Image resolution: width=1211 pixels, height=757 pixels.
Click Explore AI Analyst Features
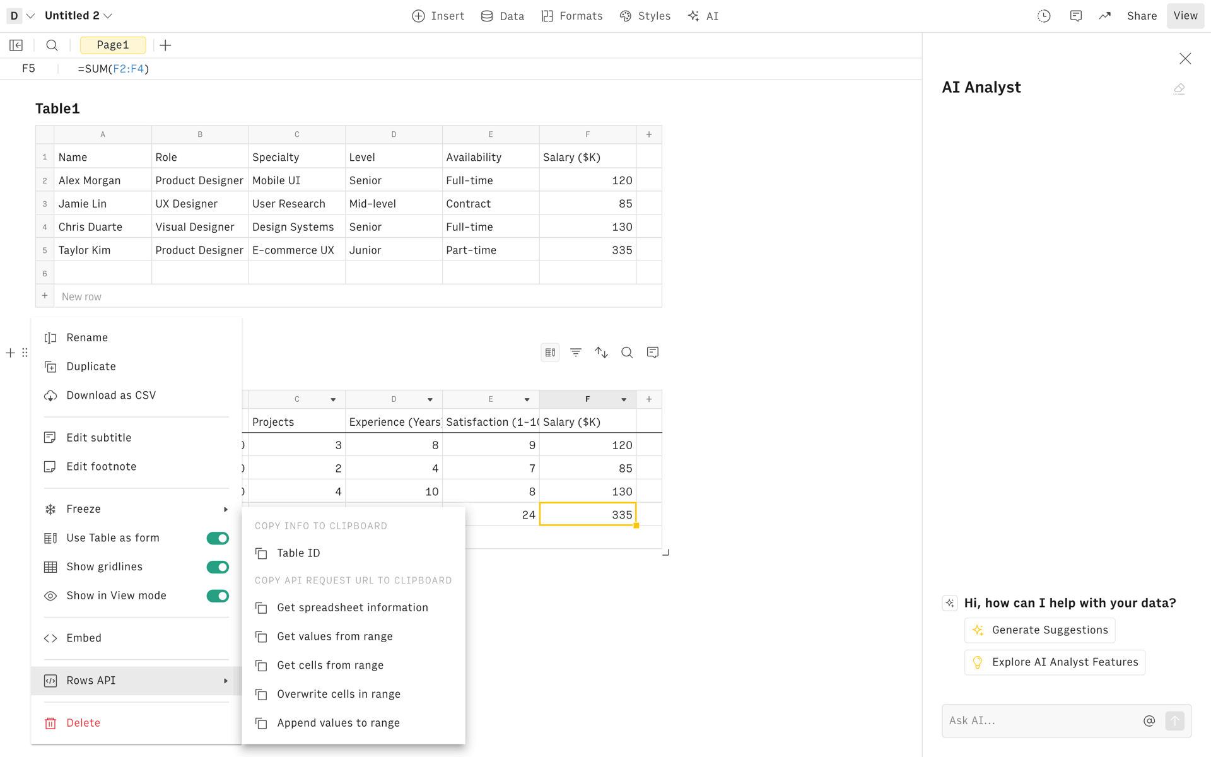click(x=1055, y=662)
